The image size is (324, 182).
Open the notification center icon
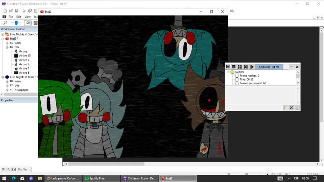click(315, 178)
